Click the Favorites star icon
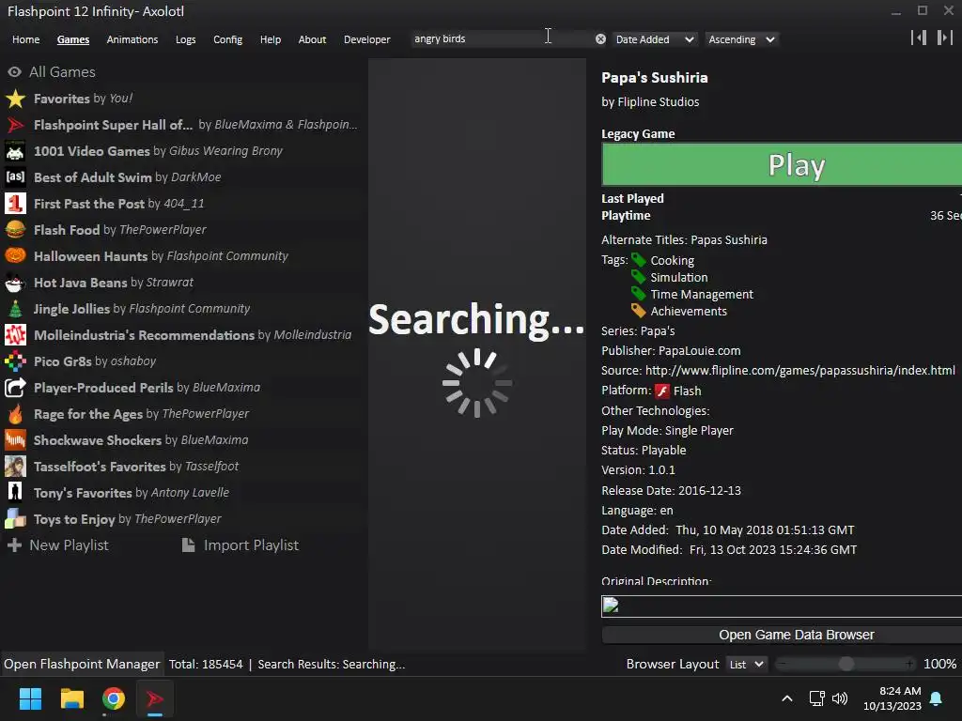962x721 pixels. tap(15, 99)
